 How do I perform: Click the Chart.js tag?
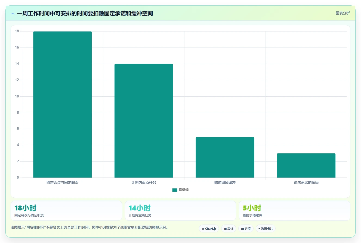tap(209, 229)
